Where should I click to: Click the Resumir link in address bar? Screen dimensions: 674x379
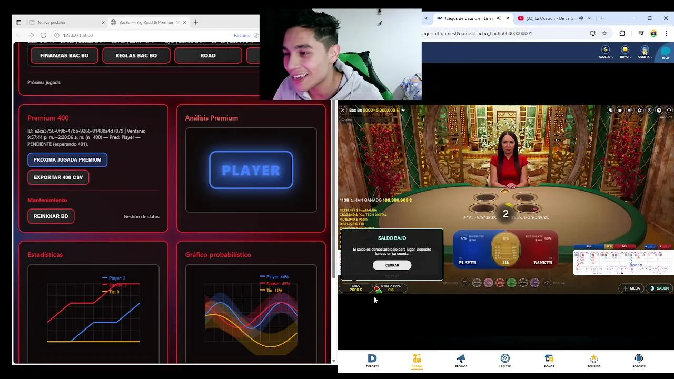pos(242,35)
